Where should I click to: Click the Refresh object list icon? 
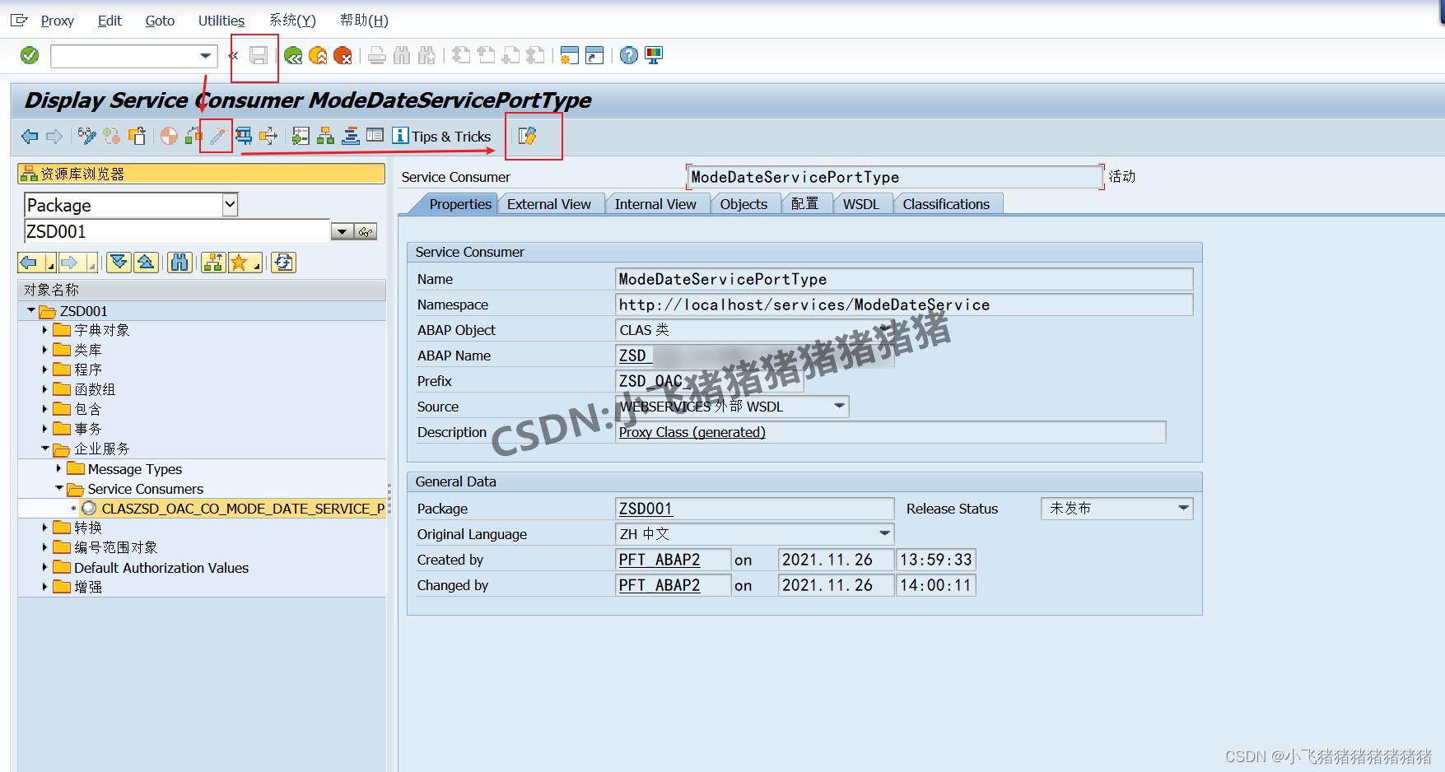pyautogui.click(x=284, y=263)
